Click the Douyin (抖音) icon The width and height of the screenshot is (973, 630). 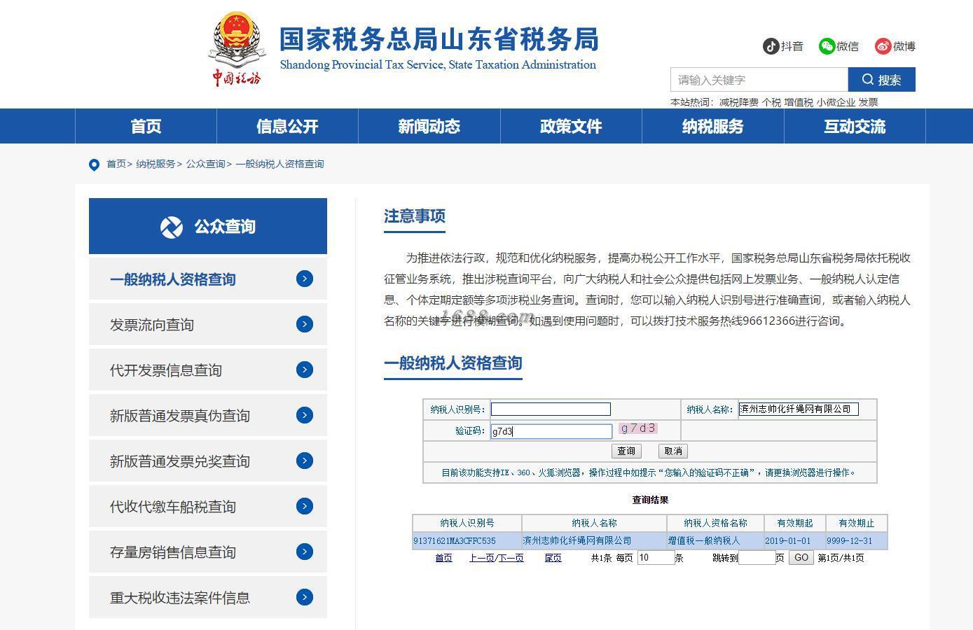(771, 46)
